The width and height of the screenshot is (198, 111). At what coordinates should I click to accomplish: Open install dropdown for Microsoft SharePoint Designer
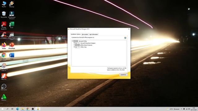click(77, 43)
